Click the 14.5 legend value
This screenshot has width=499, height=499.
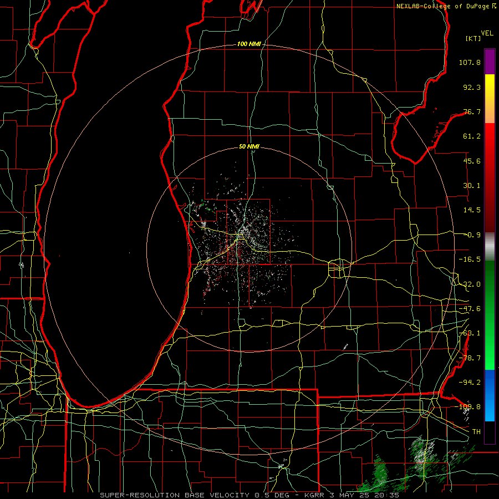[472, 210]
